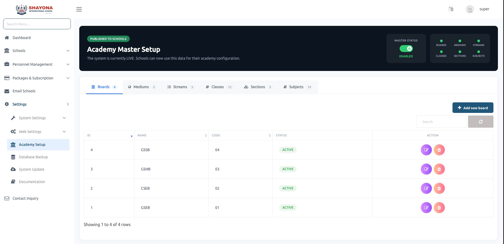Open the super user avatar
The image size is (504, 244).
470,9
